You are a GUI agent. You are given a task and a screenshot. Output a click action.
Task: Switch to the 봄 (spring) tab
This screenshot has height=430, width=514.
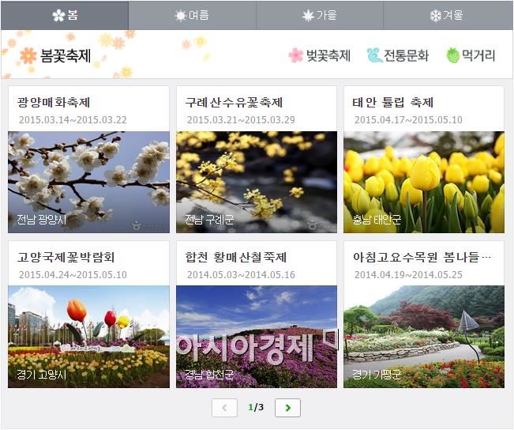[65, 15]
